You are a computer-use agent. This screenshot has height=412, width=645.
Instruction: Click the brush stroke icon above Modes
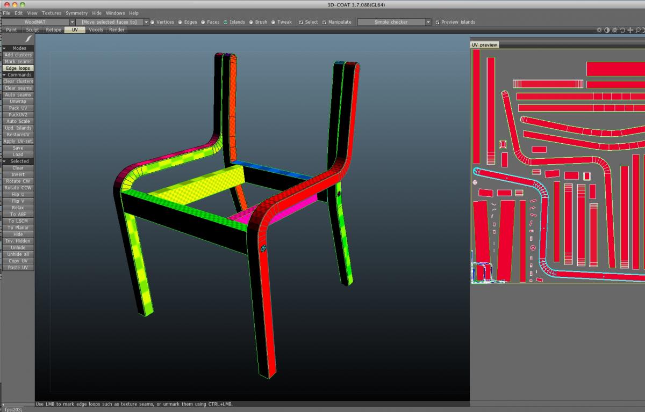pos(28,39)
